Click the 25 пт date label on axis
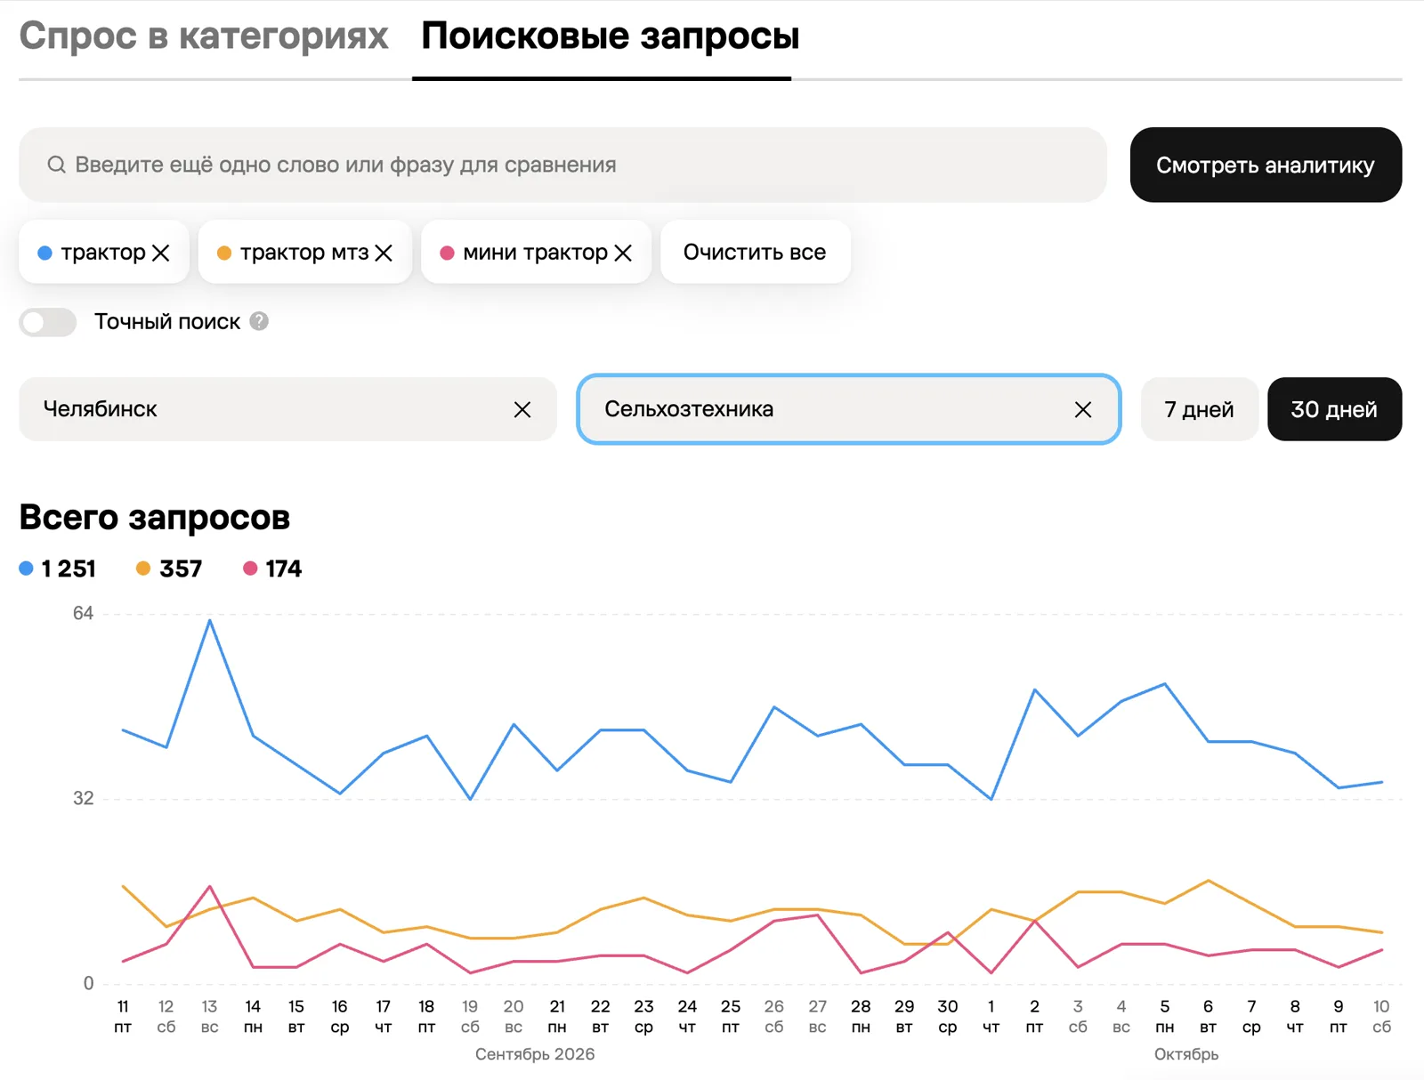This screenshot has height=1080, width=1424. 731,1016
